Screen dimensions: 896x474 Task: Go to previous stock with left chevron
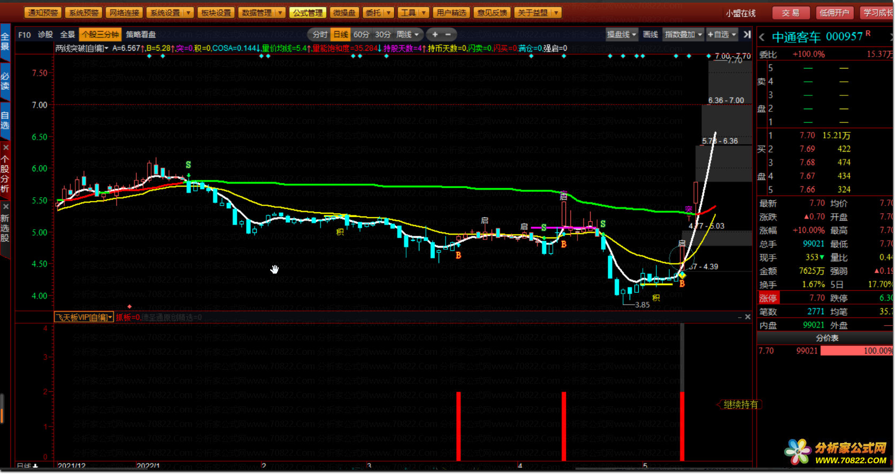pos(762,37)
